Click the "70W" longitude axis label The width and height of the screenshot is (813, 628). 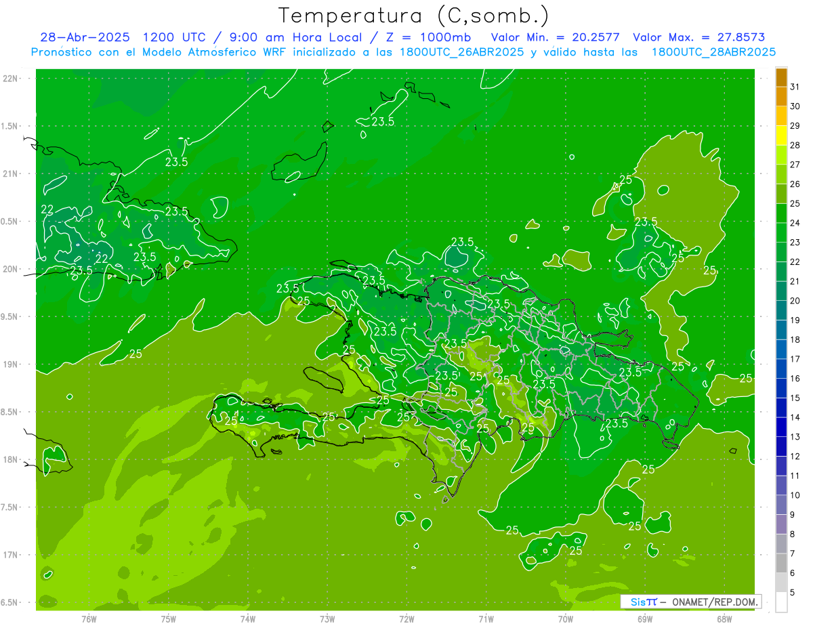click(x=565, y=619)
